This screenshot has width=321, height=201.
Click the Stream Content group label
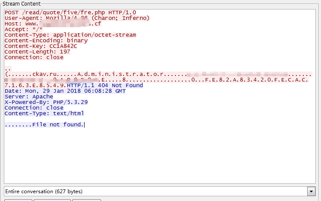pos(22,4)
